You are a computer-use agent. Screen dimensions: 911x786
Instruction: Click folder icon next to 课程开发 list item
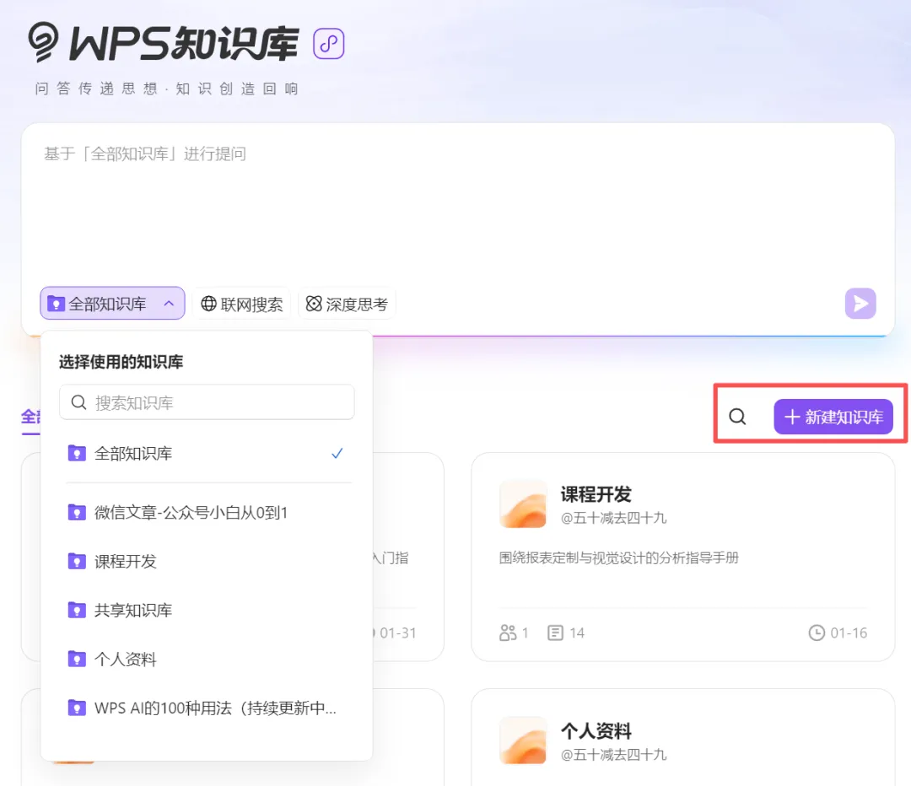[x=77, y=561]
